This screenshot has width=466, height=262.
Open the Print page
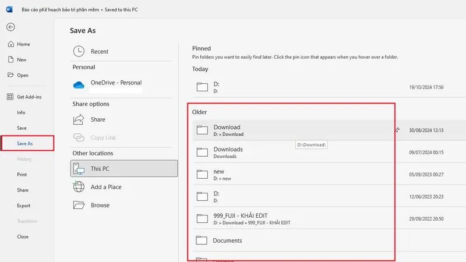pos(22,174)
